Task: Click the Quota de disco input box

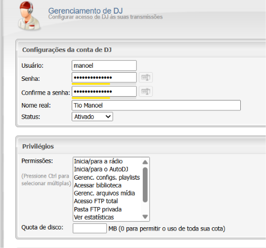Action: 90,228
